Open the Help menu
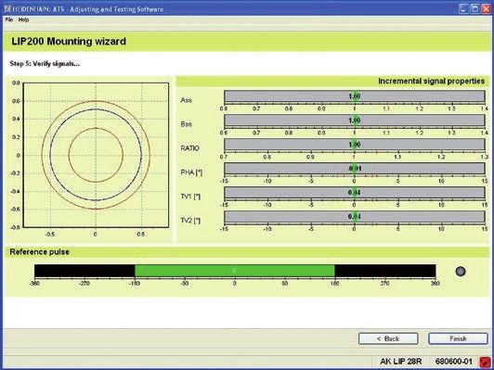494x370 pixels. pyautogui.click(x=23, y=19)
